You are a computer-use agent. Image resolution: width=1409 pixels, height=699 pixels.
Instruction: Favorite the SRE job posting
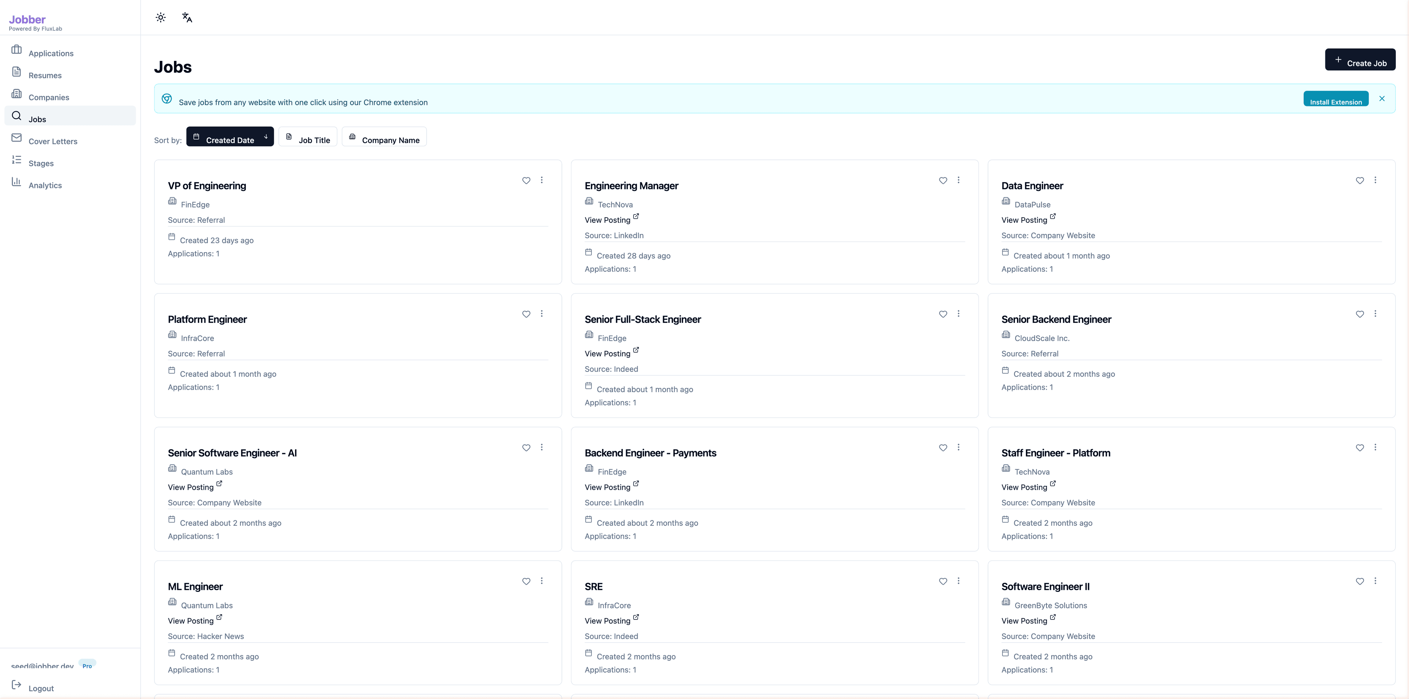(x=942, y=581)
